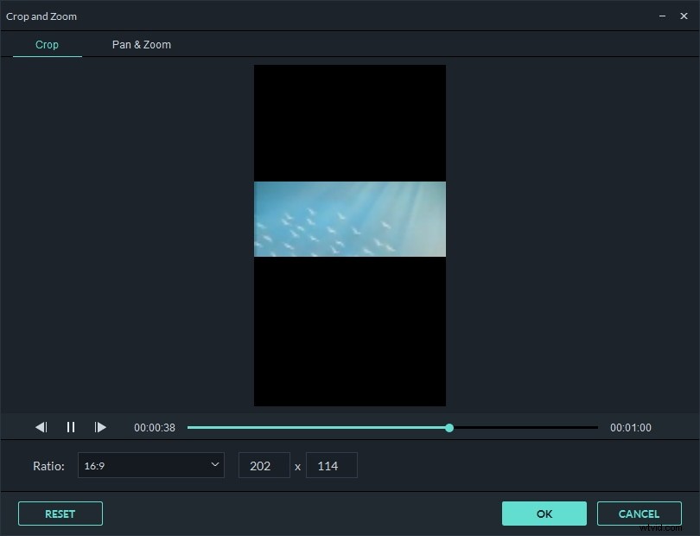This screenshot has height=536, width=700.
Task: Click Cancel to discard crop changes
Action: pos(639,514)
